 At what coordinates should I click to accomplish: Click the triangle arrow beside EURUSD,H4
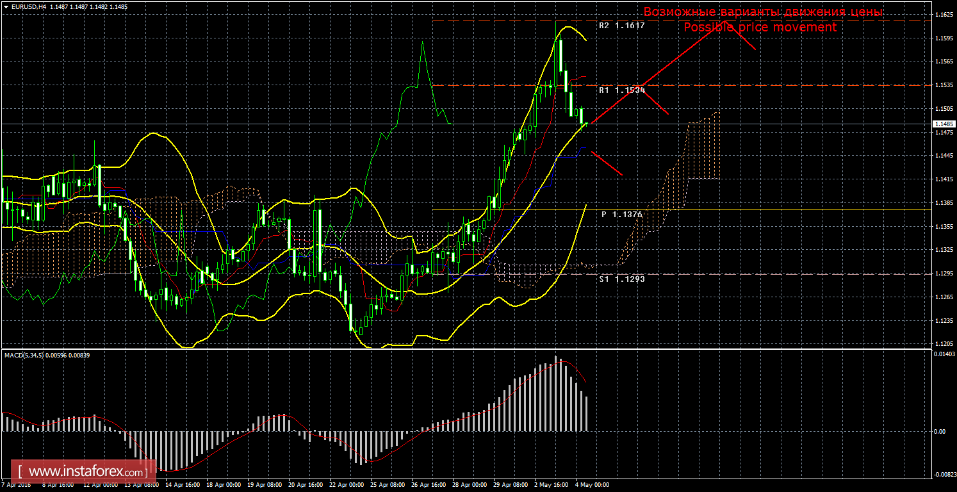click(x=5, y=6)
